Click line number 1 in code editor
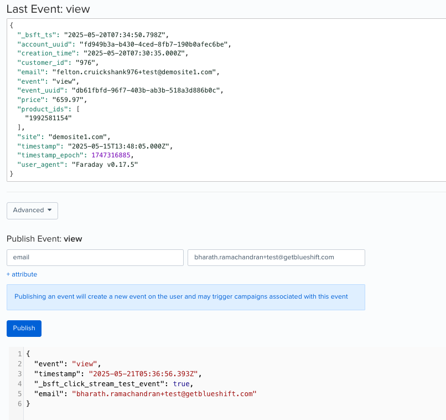446x420 pixels. click(19, 354)
